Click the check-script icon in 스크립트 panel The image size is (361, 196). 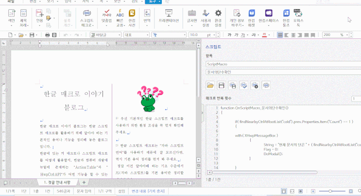[x=244, y=85]
